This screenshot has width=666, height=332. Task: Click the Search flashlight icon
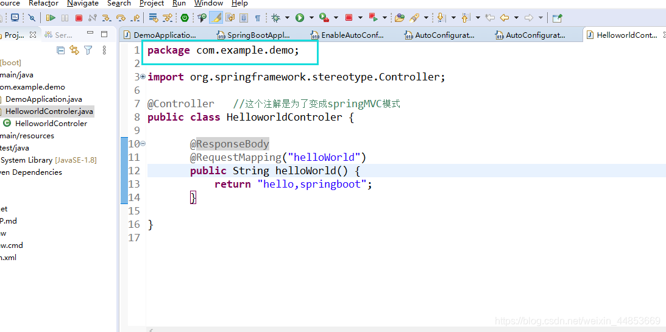coord(414,18)
